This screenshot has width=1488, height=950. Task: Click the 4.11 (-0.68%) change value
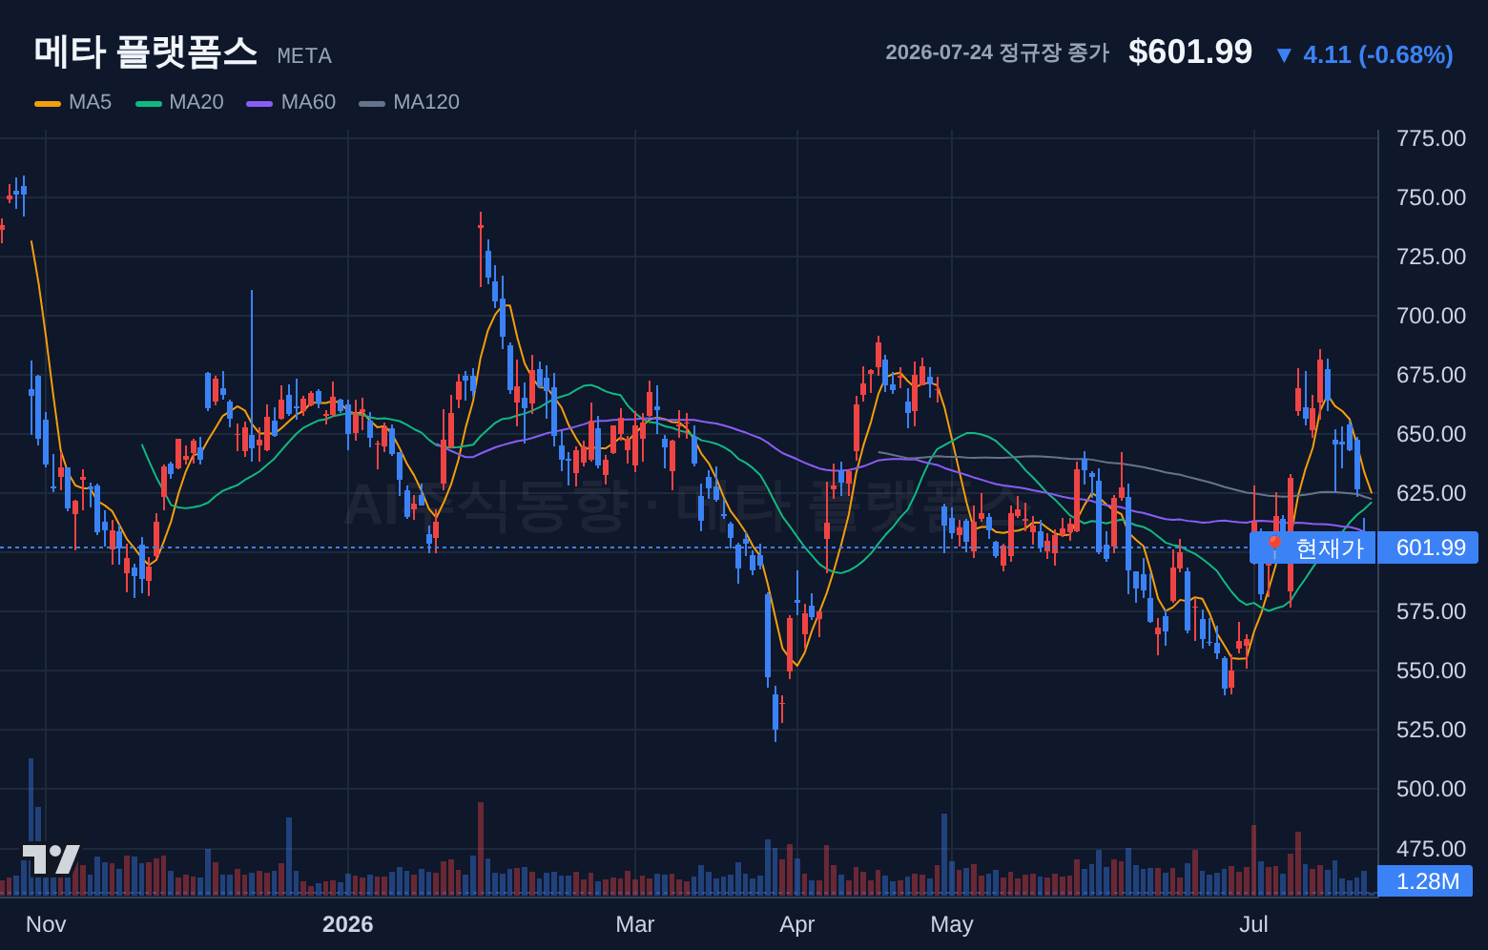click(1378, 55)
